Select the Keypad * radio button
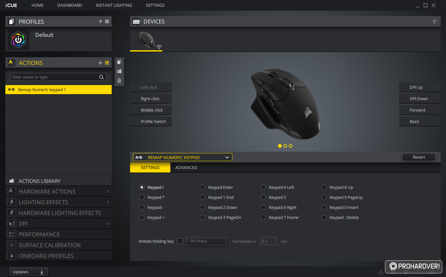Viewport: 446px width, 277px height. (142, 197)
